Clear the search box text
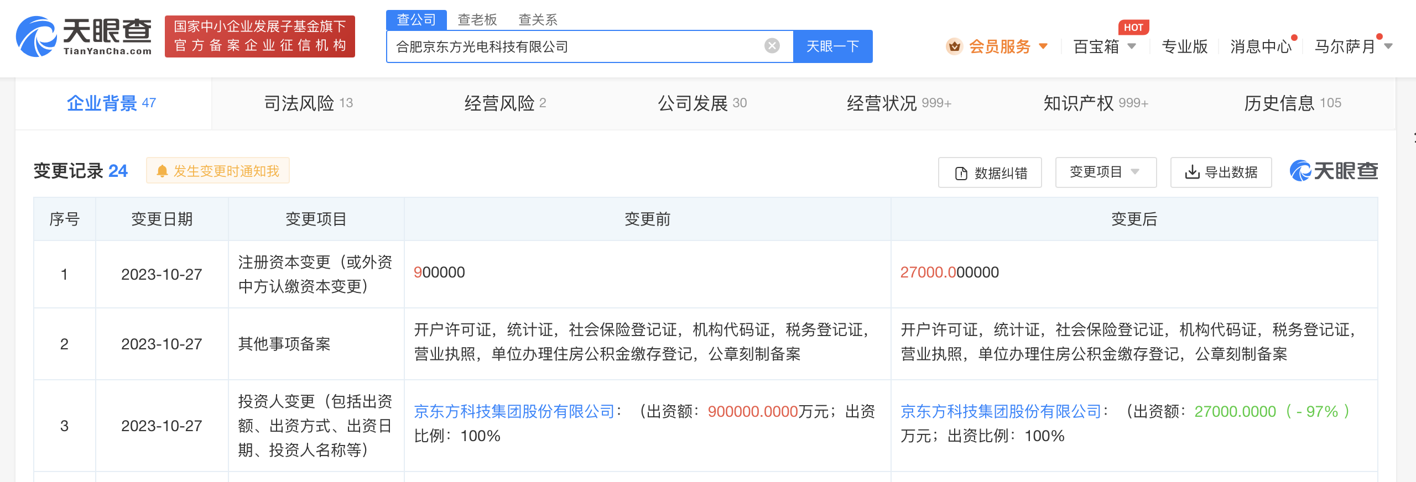The image size is (1416, 482). [772, 46]
